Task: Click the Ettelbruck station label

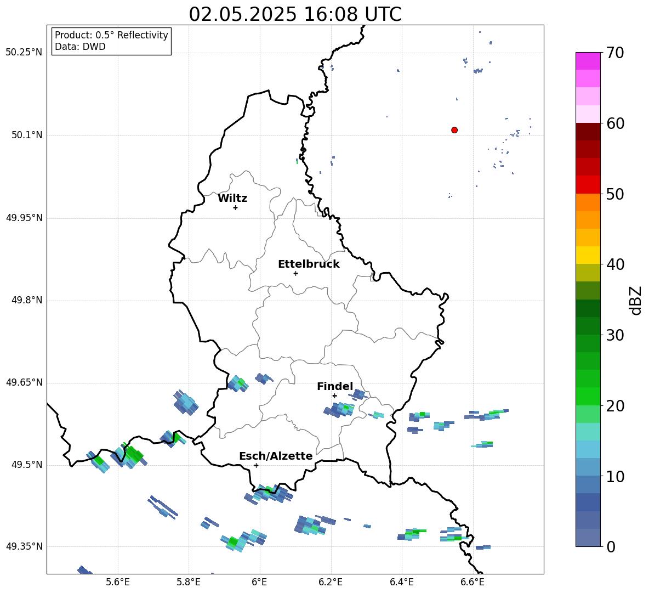Action: [309, 264]
